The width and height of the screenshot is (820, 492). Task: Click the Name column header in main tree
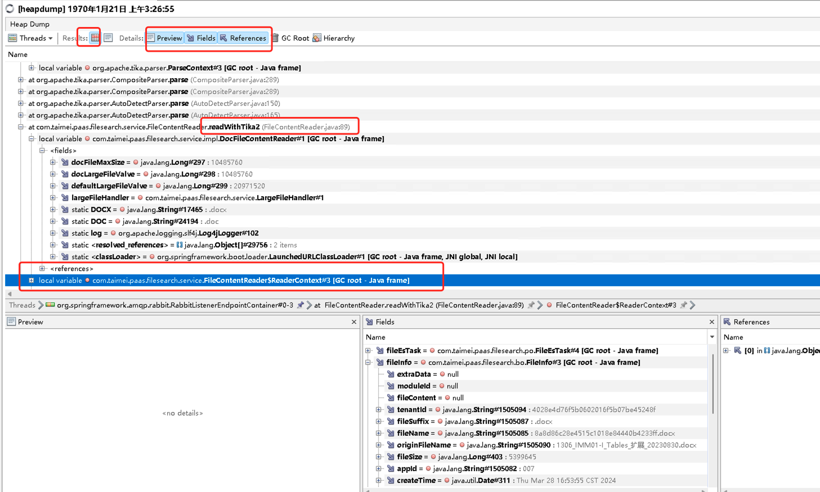click(x=17, y=55)
